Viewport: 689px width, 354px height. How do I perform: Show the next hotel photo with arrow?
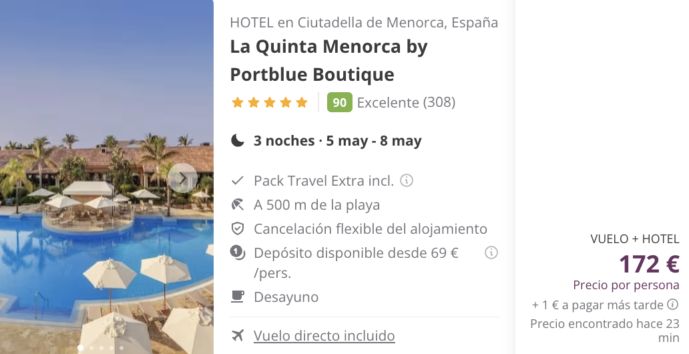tap(182, 178)
